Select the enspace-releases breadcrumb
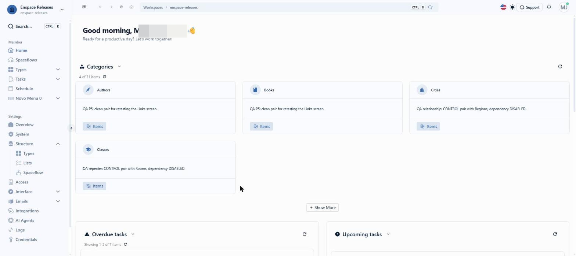The width and height of the screenshot is (576, 256). click(x=184, y=7)
